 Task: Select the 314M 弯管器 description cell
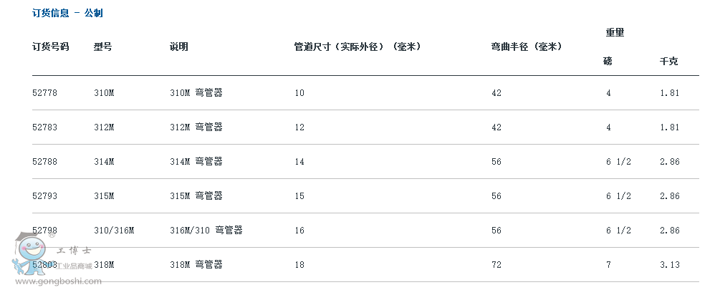tap(196, 162)
